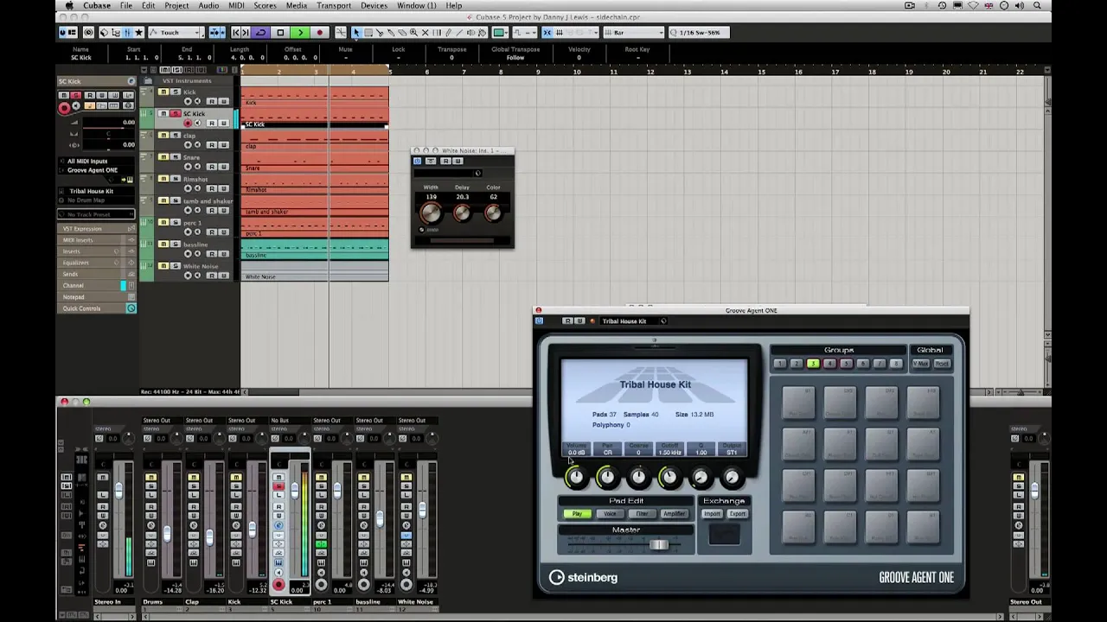Toggle the purple Cycle loop button
This screenshot has height=622, width=1107.
click(x=260, y=33)
